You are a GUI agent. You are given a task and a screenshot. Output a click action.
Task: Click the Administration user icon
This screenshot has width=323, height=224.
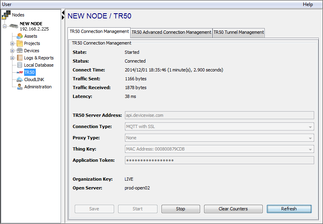point(20,87)
